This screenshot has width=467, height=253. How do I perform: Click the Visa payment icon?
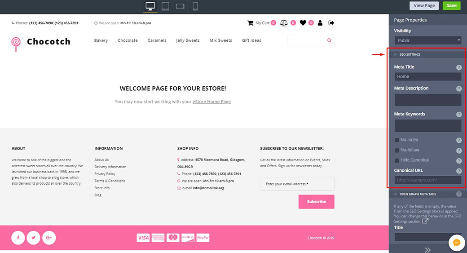pos(143,238)
